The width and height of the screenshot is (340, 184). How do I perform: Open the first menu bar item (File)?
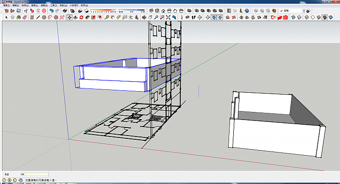[7, 5]
